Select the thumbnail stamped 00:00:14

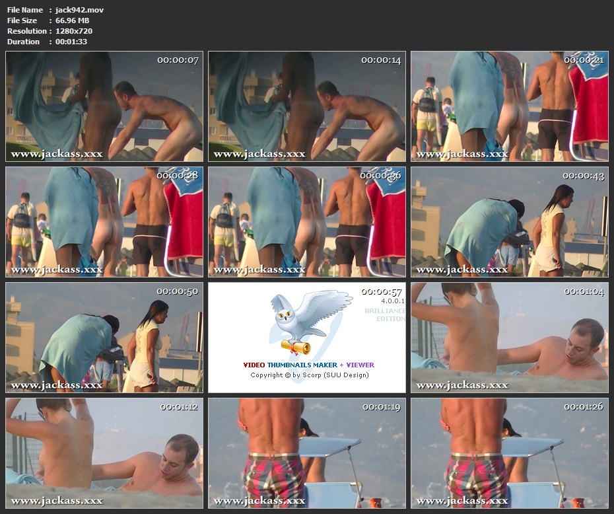coord(307,106)
